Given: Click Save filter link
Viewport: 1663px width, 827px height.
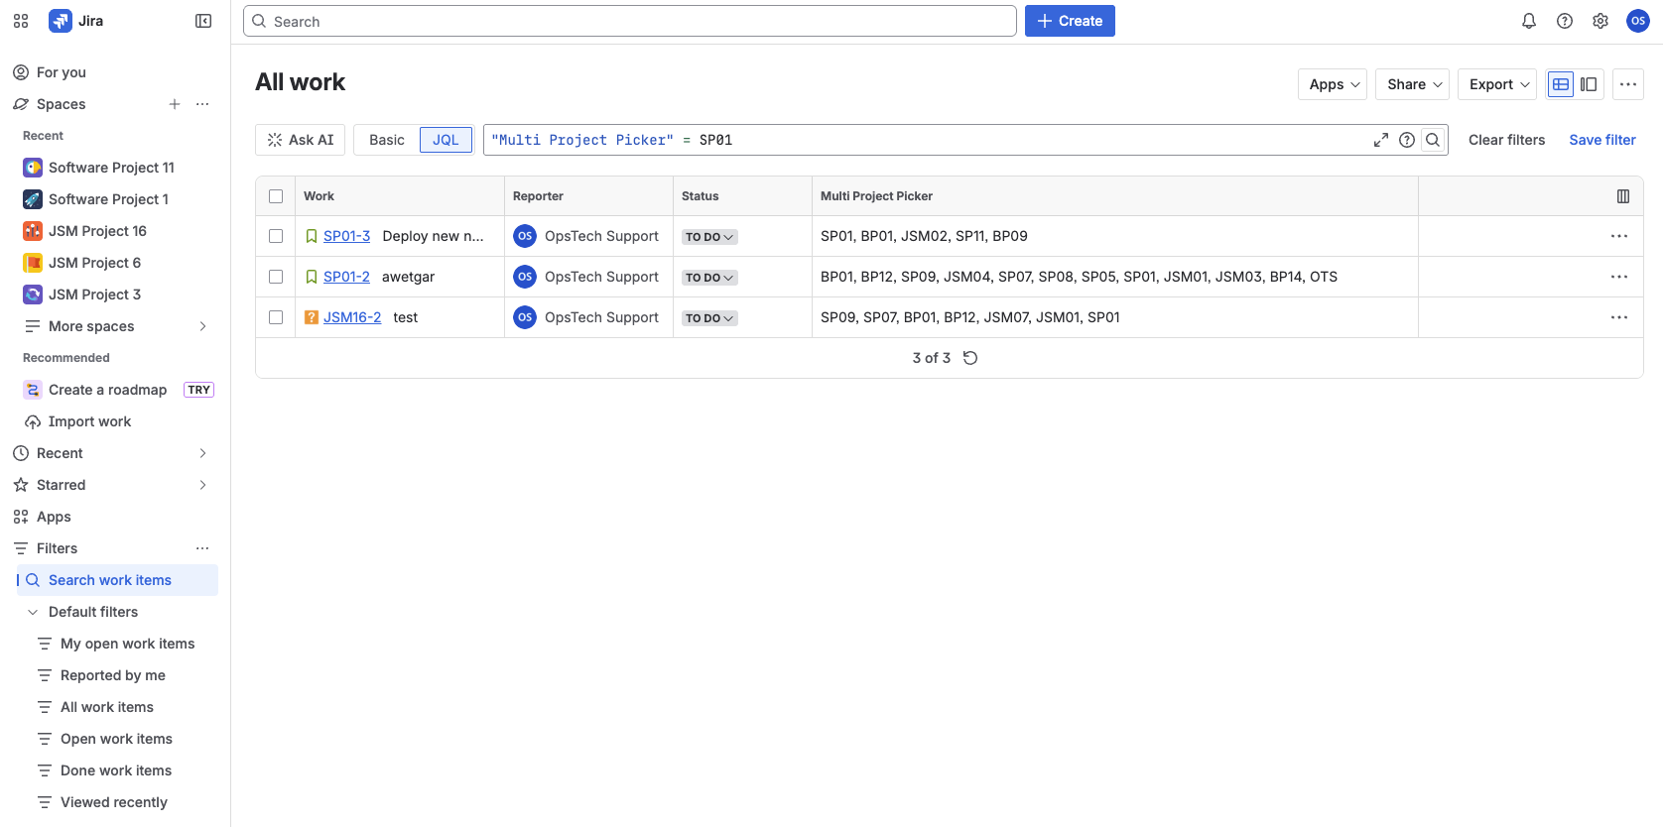Looking at the screenshot, I should pos(1602,140).
